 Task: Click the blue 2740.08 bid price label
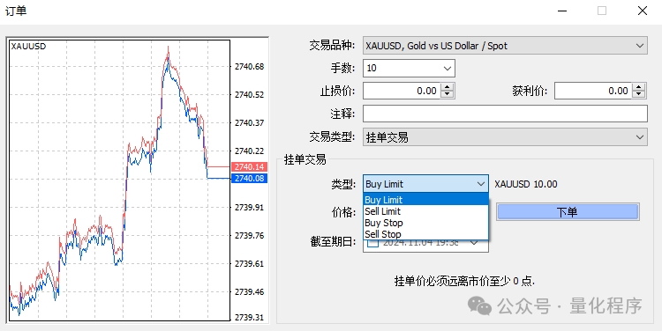pos(249,178)
